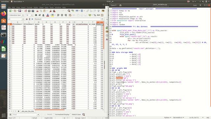The image size is (211, 119).
Task: Expand the formula bar input line
Action: coord(102,19)
